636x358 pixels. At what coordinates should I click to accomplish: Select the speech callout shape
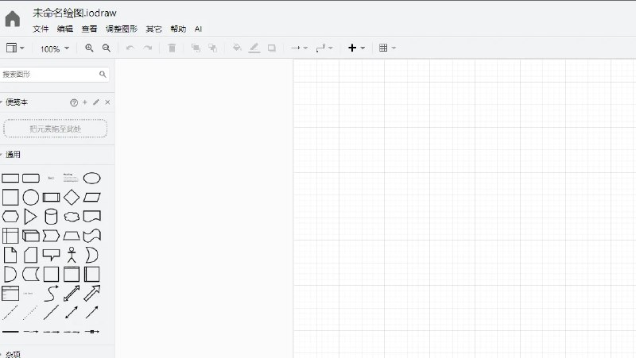pos(51,255)
